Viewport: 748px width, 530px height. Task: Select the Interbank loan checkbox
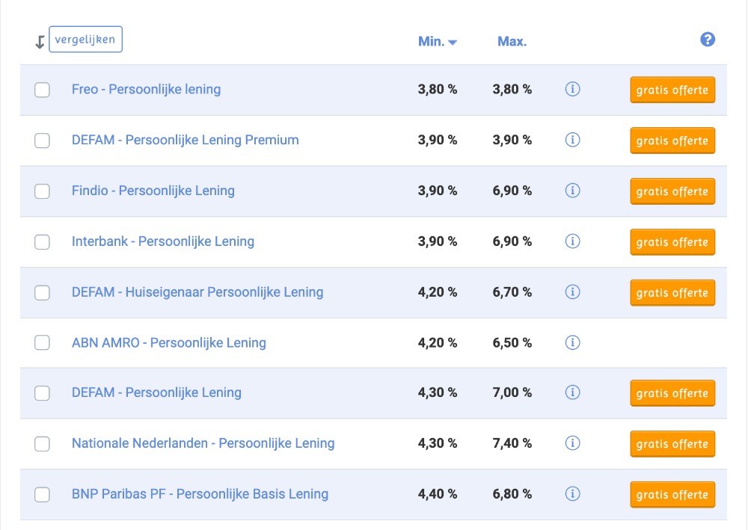43,241
